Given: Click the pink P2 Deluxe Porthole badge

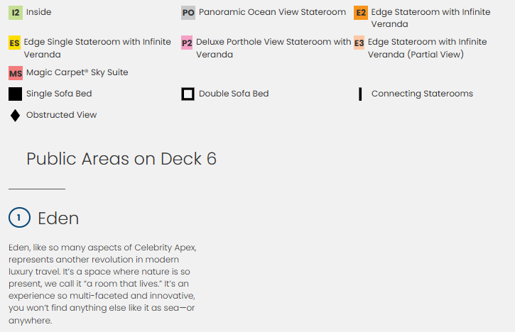Looking at the screenshot, I should (187, 43).
